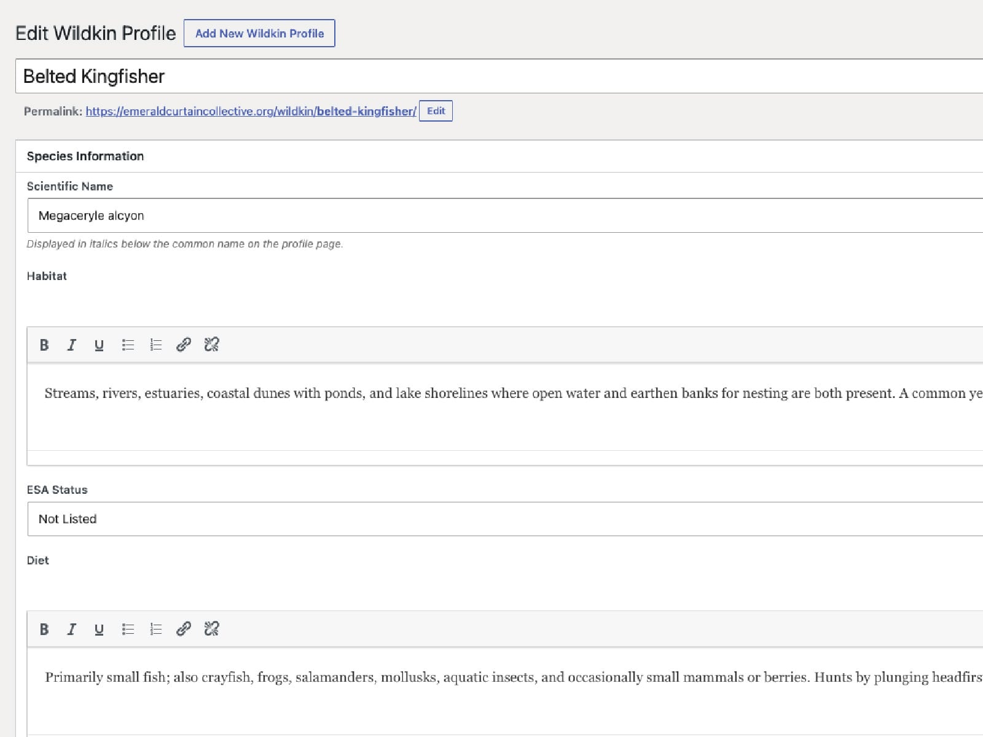Remove link in Habitat editor
Screen dimensions: 983x737
pos(211,345)
